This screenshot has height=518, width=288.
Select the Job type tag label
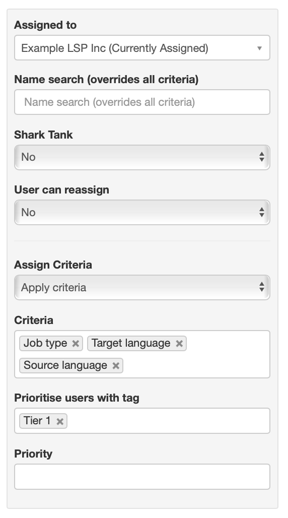pyautogui.click(x=46, y=343)
